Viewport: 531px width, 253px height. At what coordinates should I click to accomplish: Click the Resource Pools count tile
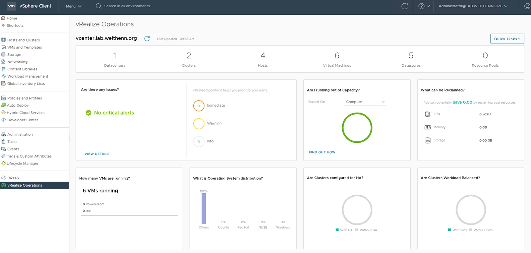485,59
